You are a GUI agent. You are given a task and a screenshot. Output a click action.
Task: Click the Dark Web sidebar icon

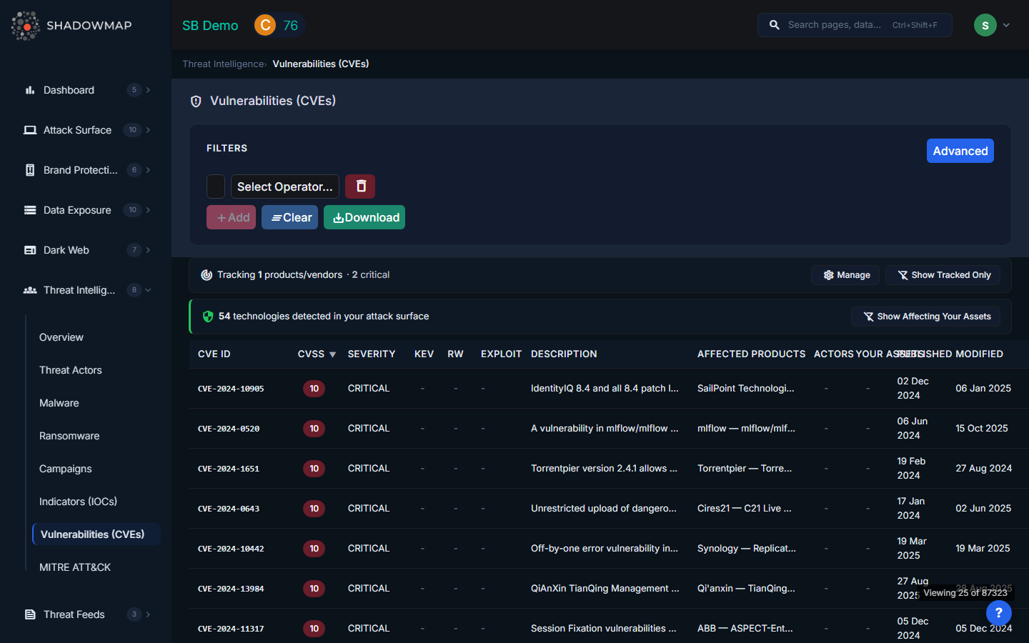(x=30, y=250)
